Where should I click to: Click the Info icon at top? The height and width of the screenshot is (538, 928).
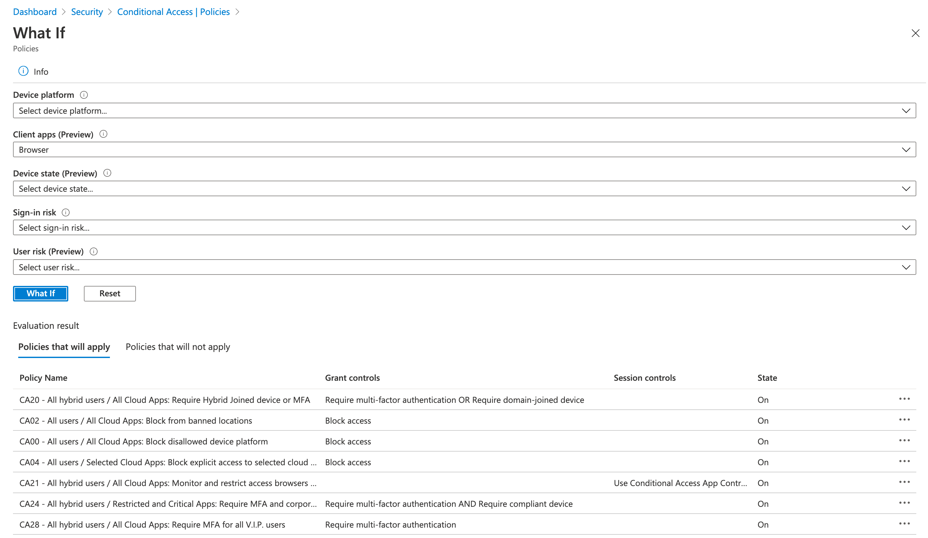[23, 71]
